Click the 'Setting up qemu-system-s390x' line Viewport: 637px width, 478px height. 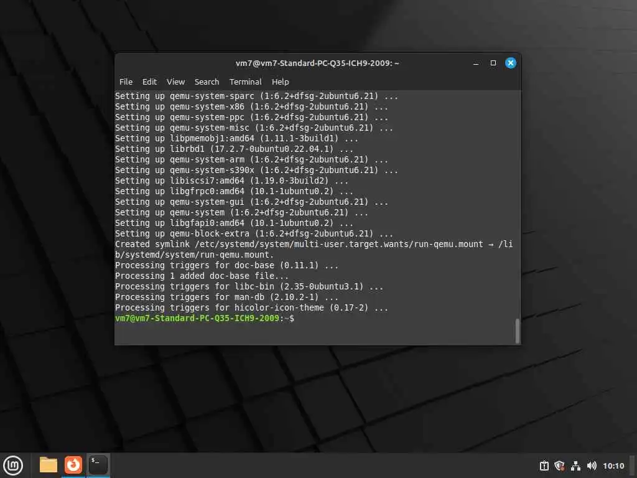[x=256, y=171]
